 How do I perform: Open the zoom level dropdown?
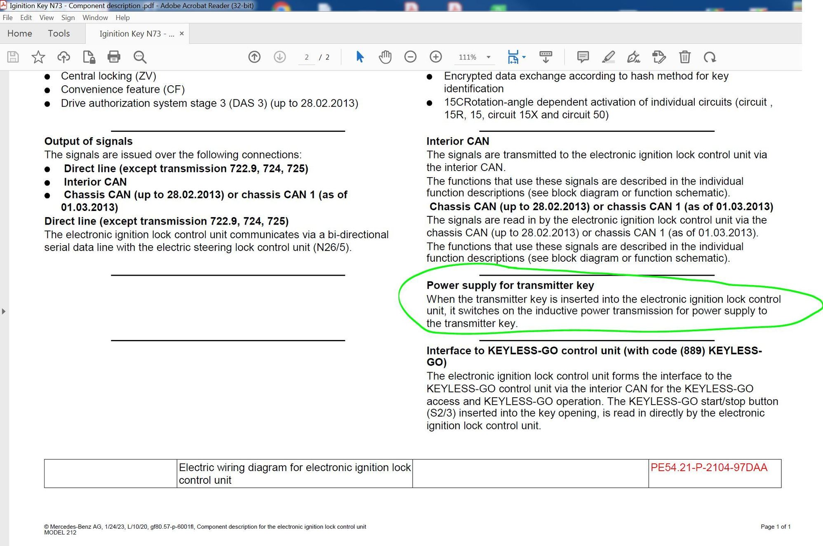(489, 57)
